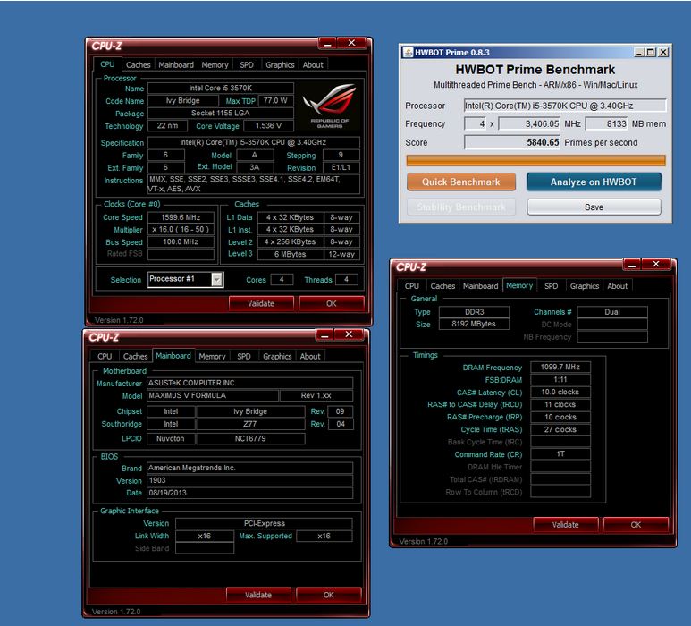Minimize the HWBOT Prime window
The image size is (691, 626).
point(639,52)
